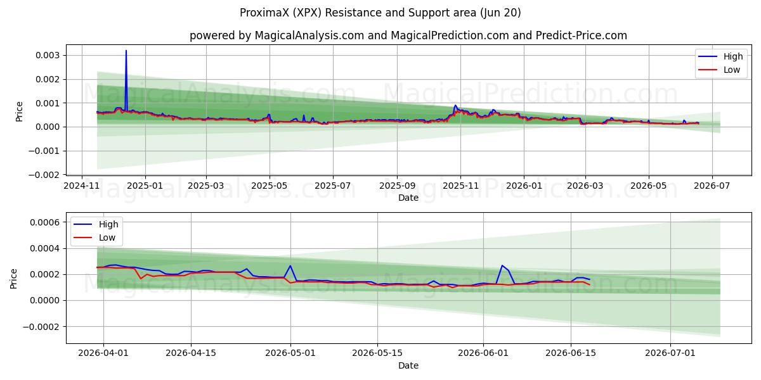Click the '0.0004' y-axis label in bottom chart
The height and width of the screenshot is (380, 761).
pyautogui.click(x=47, y=248)
